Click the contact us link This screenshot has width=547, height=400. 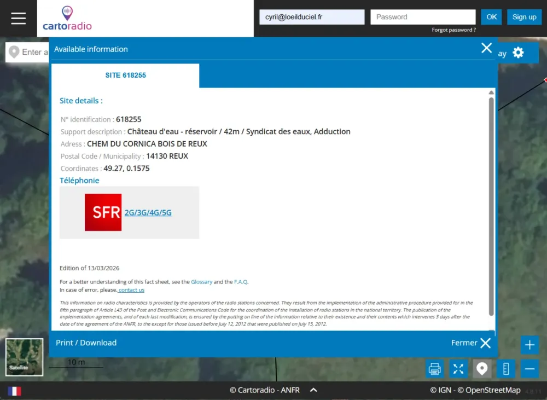131,289
